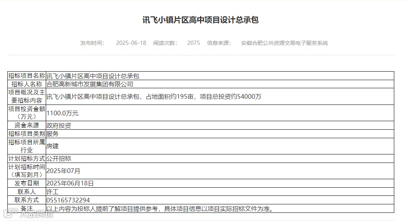This screenshot has width=409, height=221.
Task: Click the value 房建
Action: point(52,146)
